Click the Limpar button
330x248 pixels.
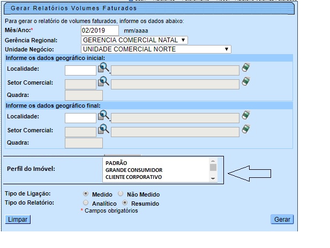[18, 220]
